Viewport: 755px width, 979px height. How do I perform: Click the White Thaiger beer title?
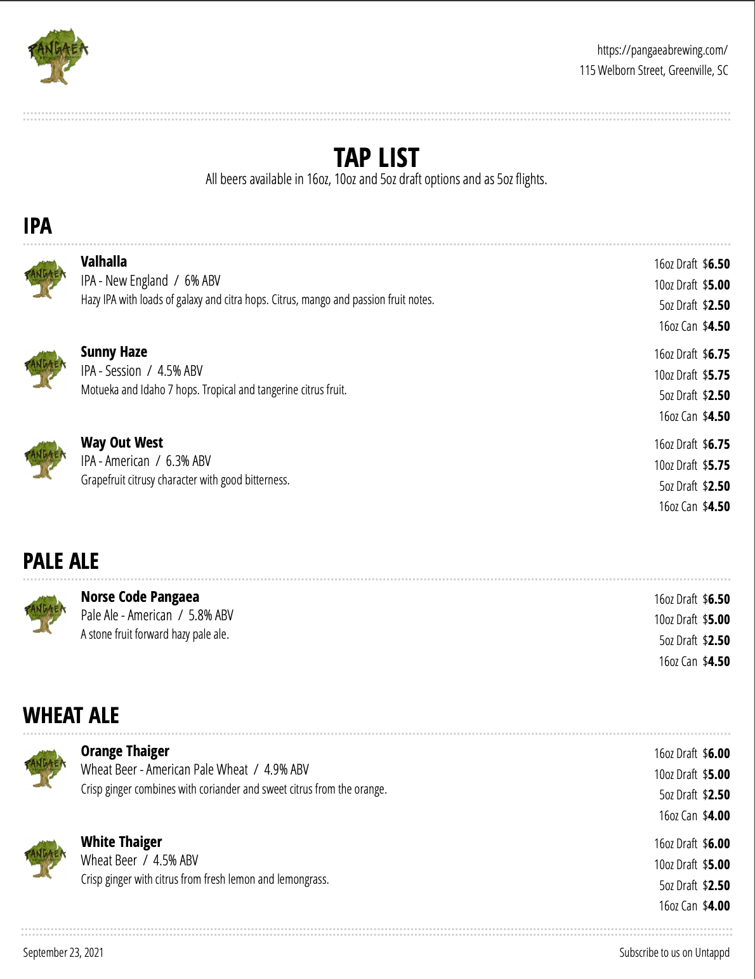(x=121, y=842)
